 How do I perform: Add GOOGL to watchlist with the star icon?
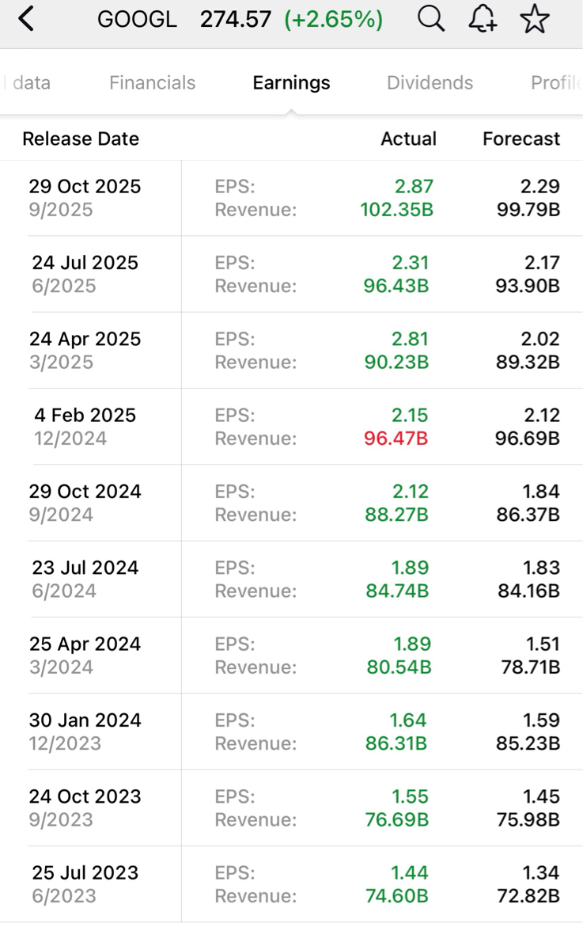coord(535,19)
